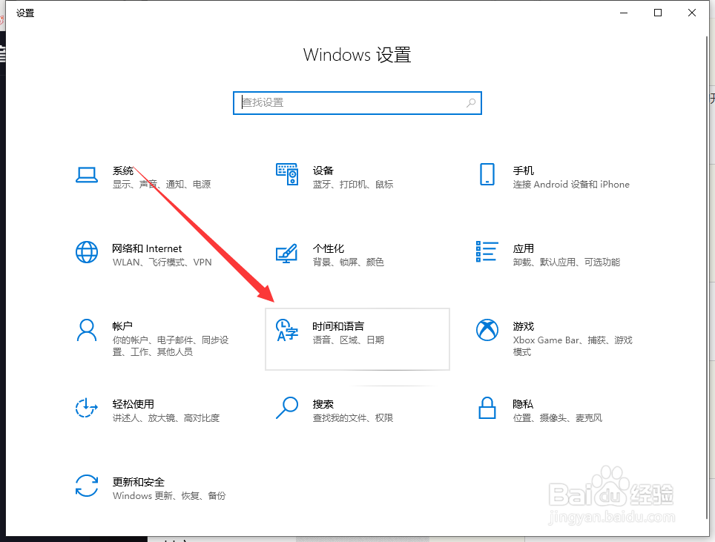Click description WLAN、飞行模式、VPN
Viewport: 715px width, 542px height.
(x=162, y=262)
